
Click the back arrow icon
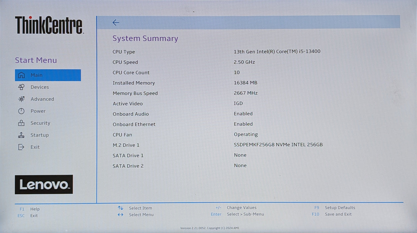point(116,23)
